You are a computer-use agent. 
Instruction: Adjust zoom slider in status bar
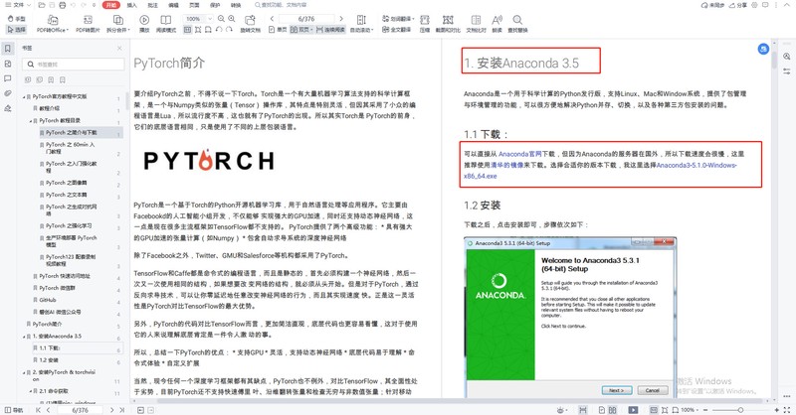(740, 410)
